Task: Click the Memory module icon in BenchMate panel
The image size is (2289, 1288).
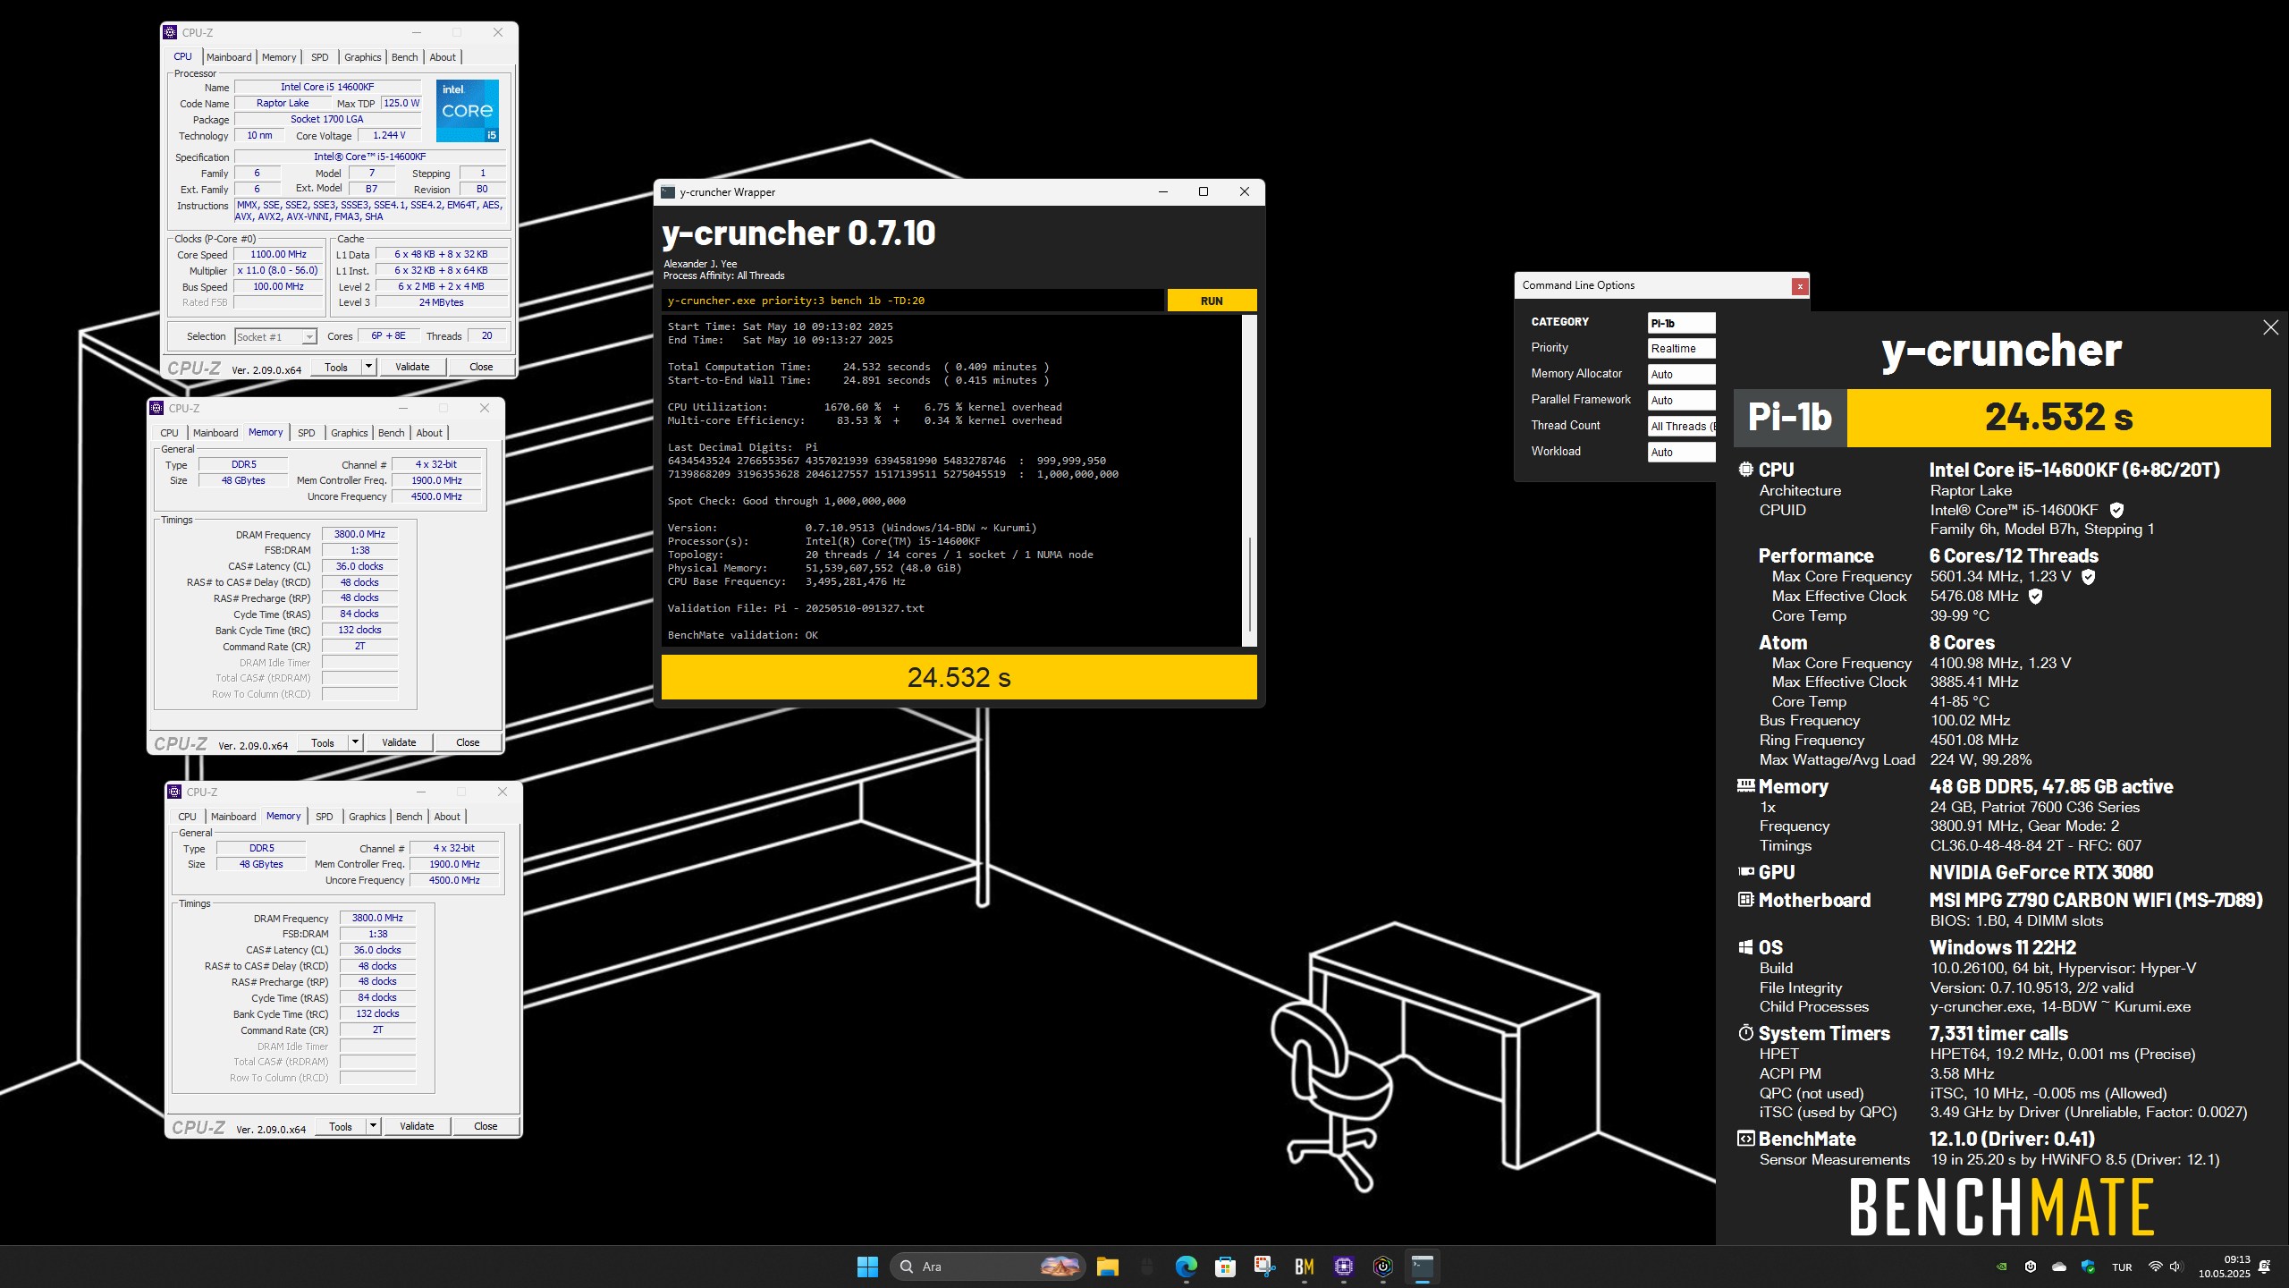Action: [x=1745, y=786]
